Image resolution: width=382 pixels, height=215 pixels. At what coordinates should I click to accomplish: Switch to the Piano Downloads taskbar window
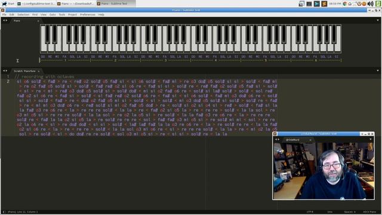76,4
